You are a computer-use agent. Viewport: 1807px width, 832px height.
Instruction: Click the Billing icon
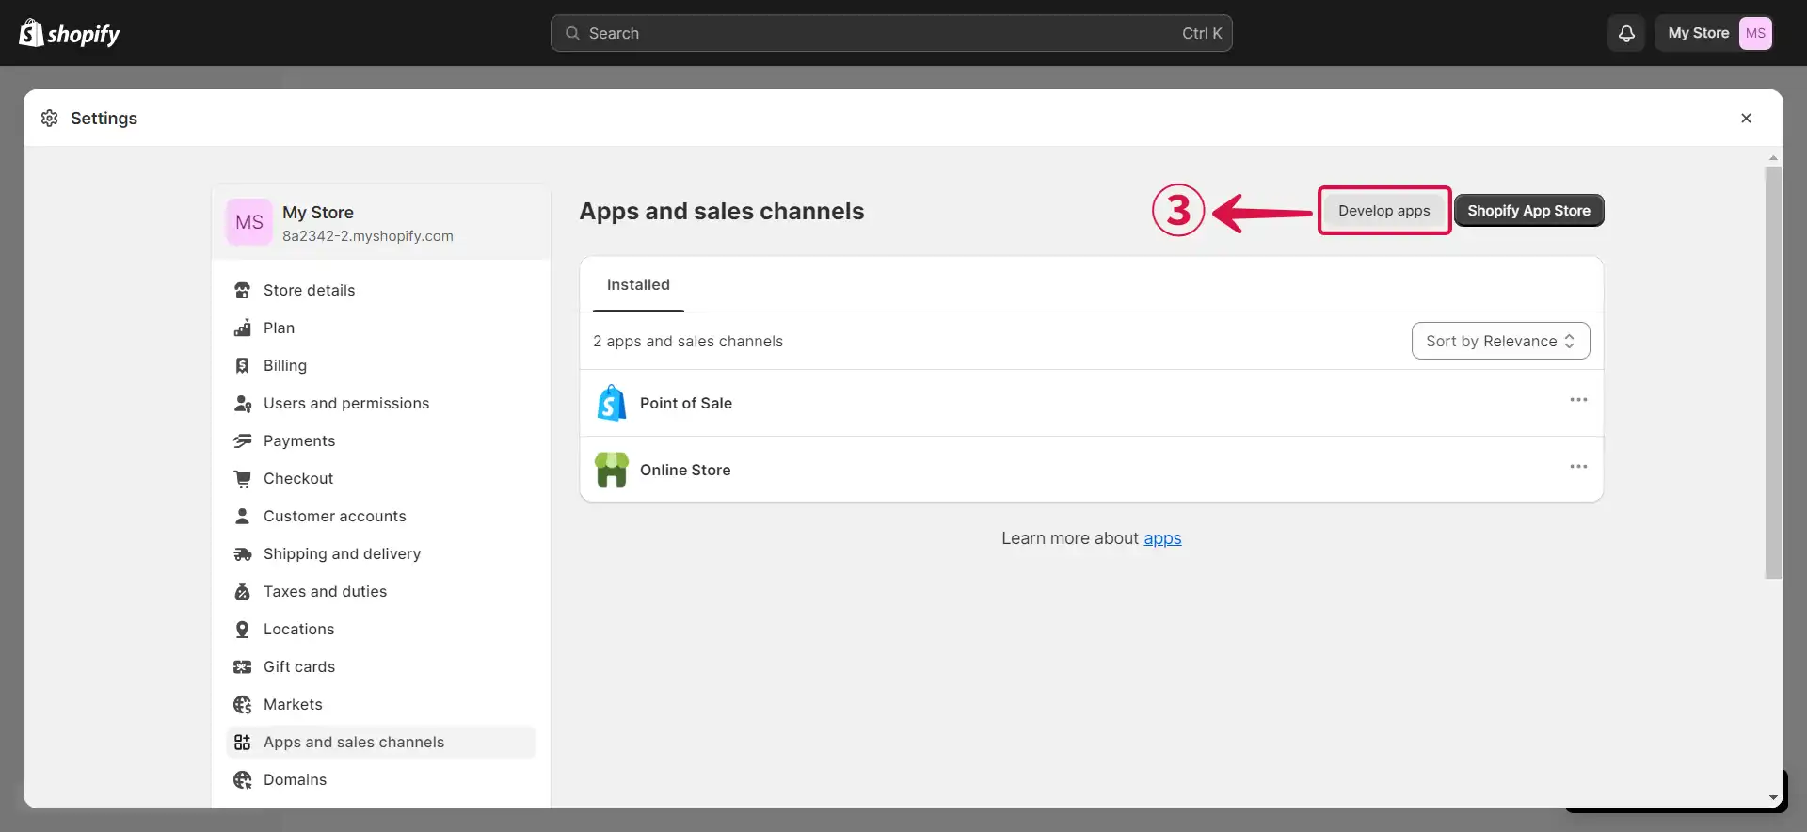pyautogui.click(x=243, y=365)
